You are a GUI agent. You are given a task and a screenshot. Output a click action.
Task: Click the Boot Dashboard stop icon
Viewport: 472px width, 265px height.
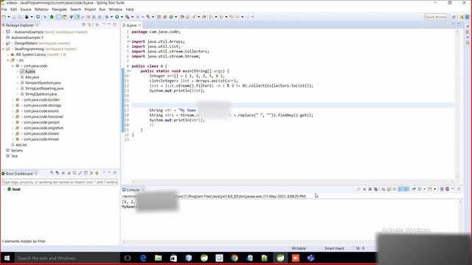pyautogui.click(x=63, y=173)
